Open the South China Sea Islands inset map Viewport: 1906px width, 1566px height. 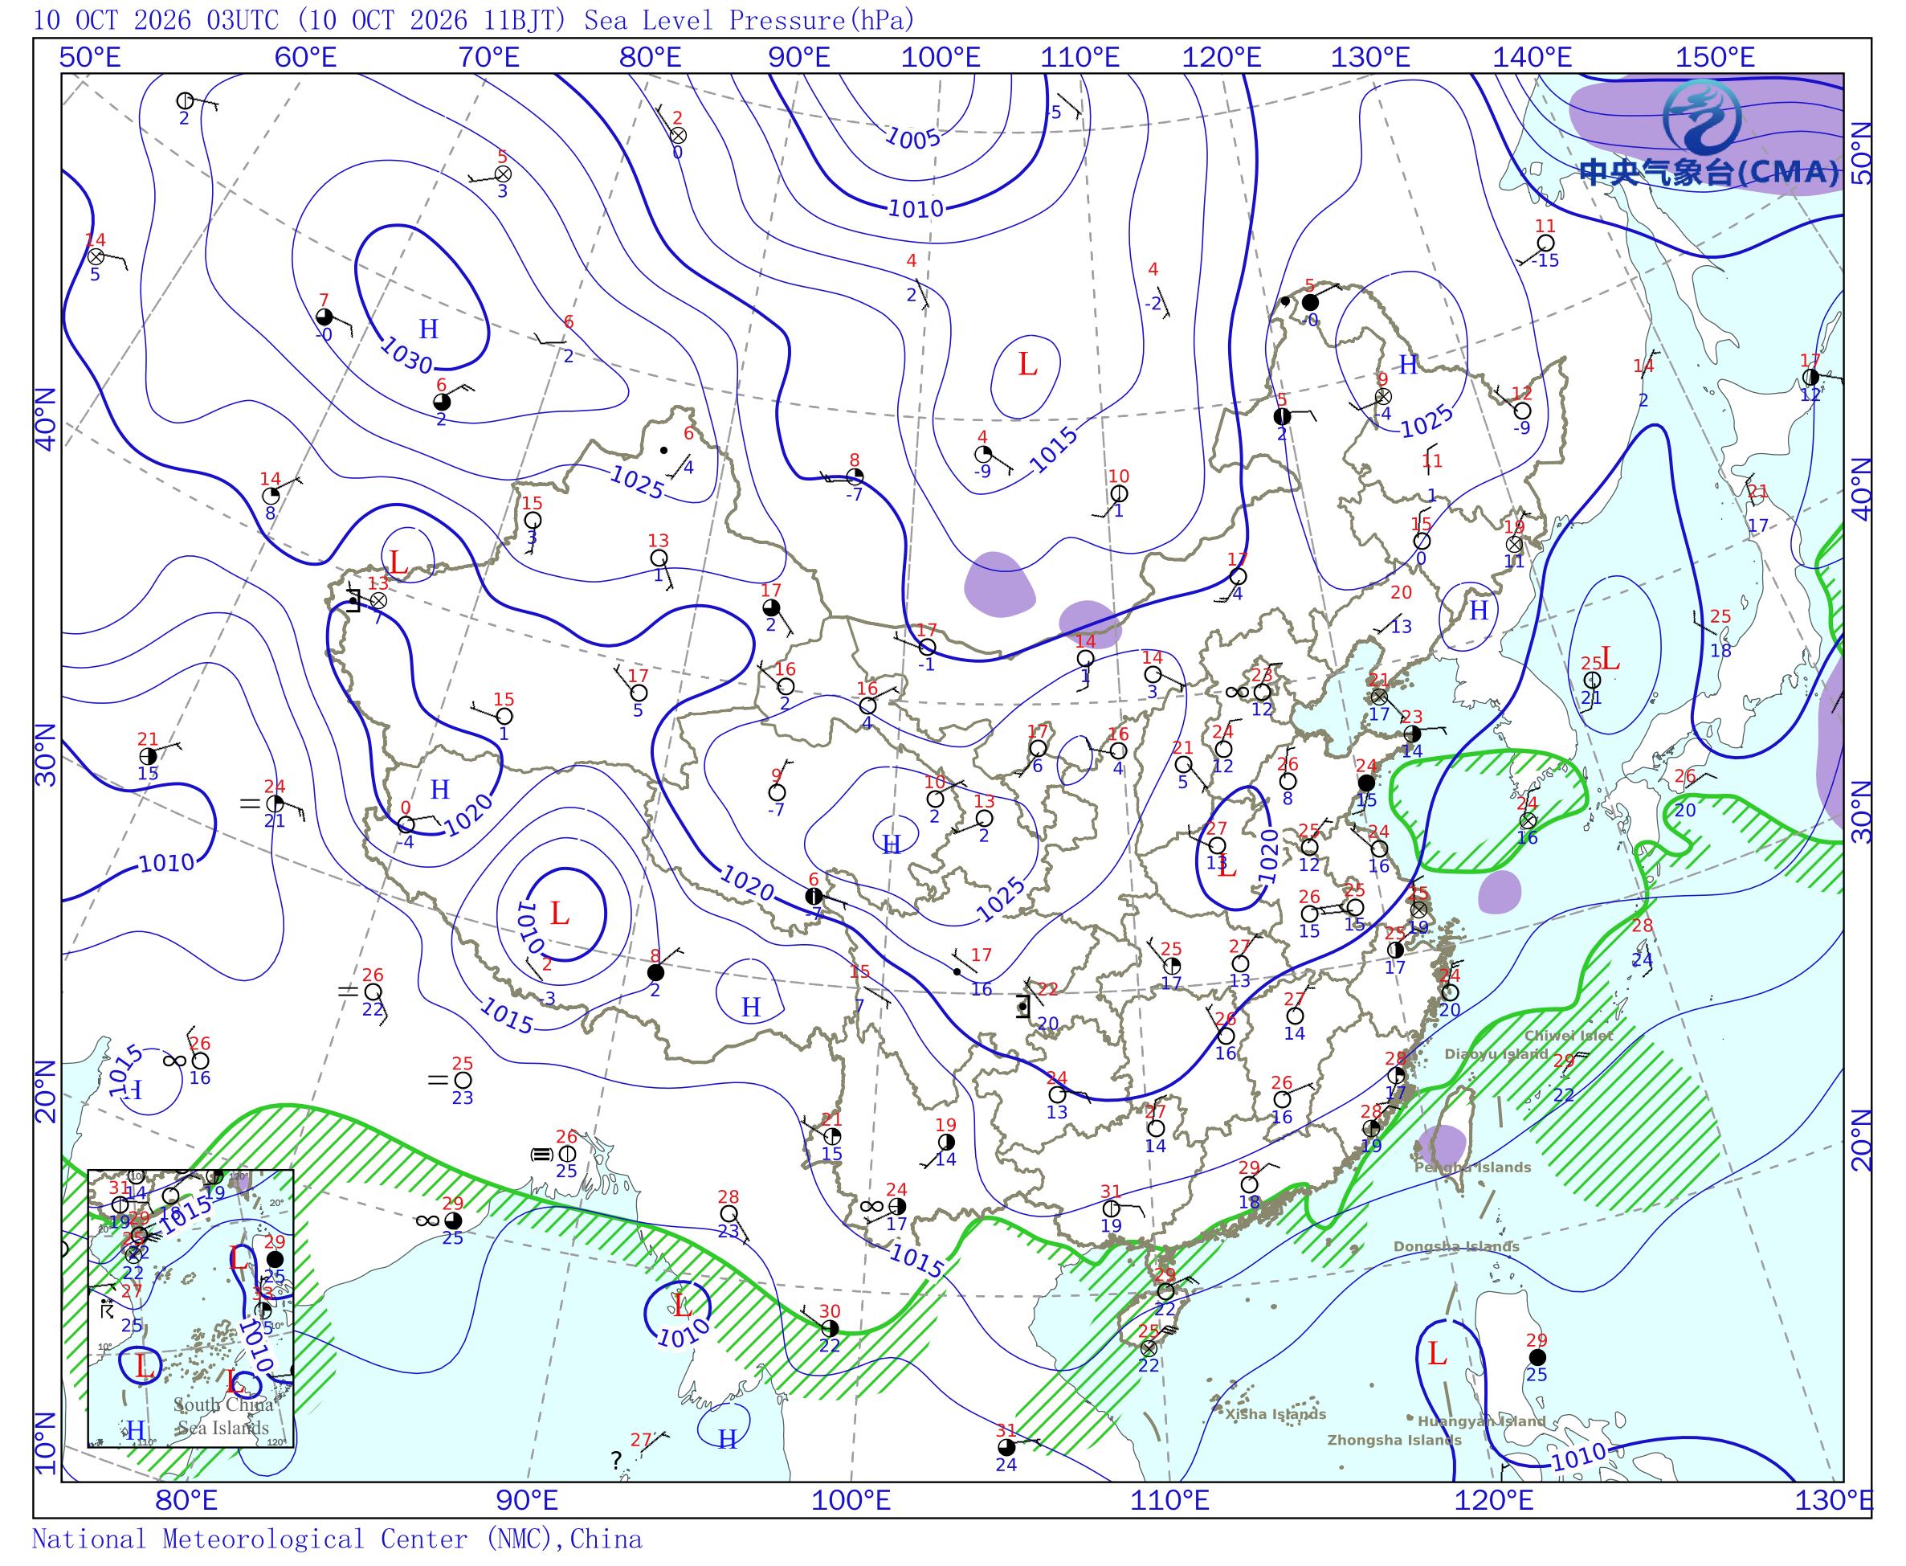click(x=191, y=1308)
